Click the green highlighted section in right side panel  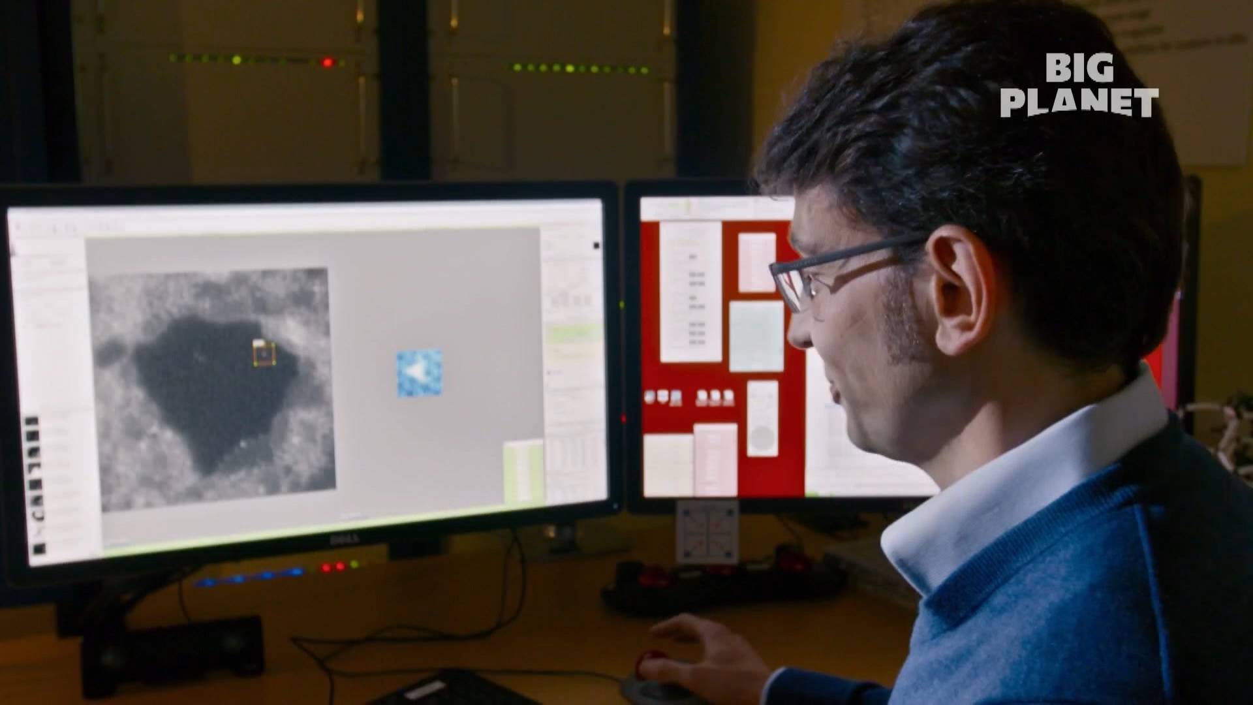[x=574, y=334]
